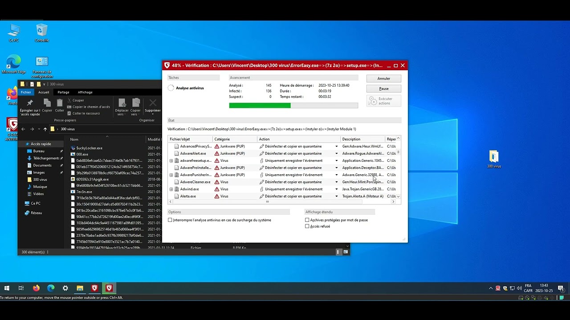This screenshot has height=320, width=570.
Task: Tick the Accès refusé checkbox
Action: click(x=307, y=226)
